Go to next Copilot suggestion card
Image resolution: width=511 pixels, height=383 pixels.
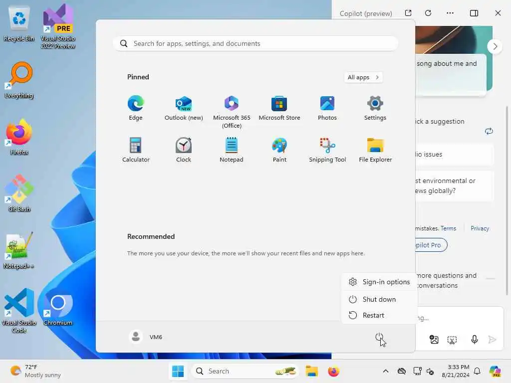pyautogui.click(x=495, y=46)
